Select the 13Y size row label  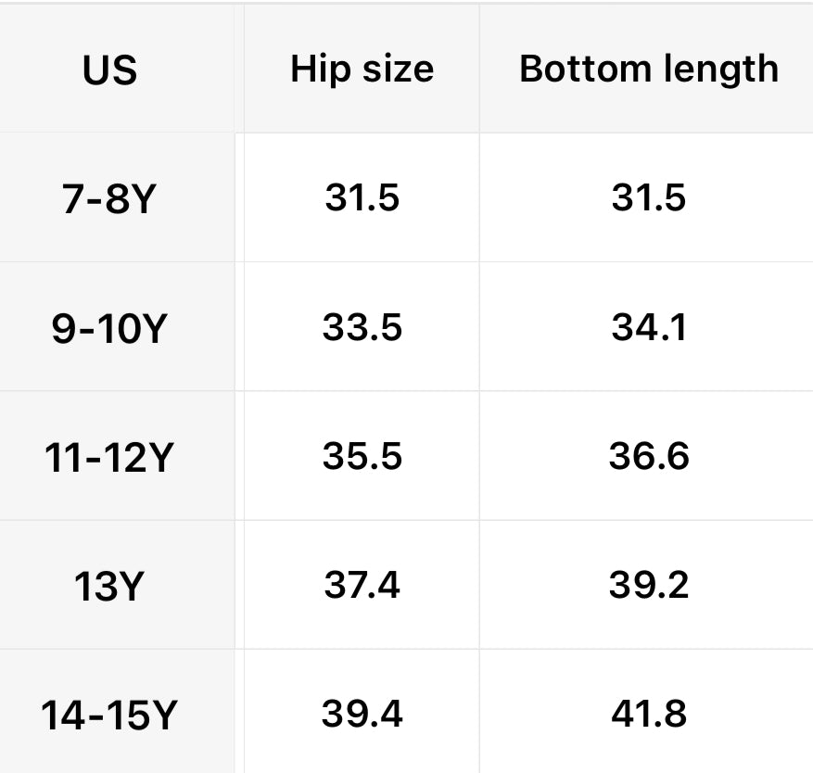pyautogui.click(x=108, y=586)
